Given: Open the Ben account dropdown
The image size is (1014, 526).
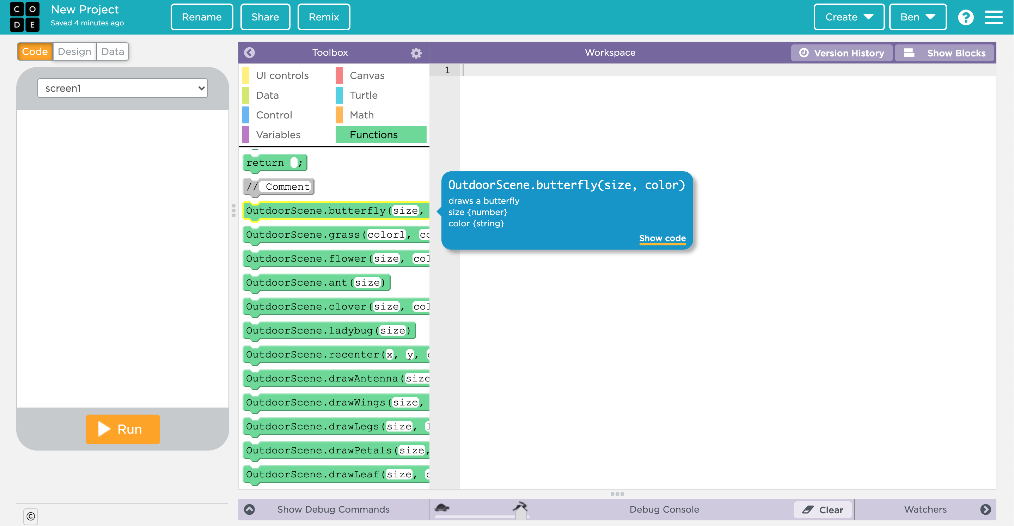Looking at the screenshot, I should [x=917, y=17].
